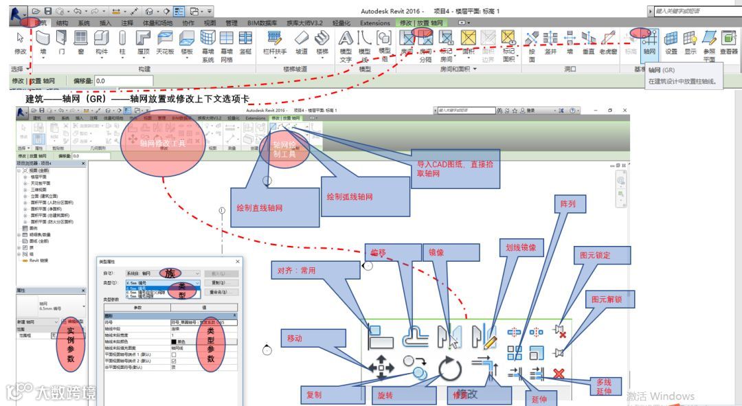Viewport: 742px width, 406px height.
Task: Open the 构件 dropdown arrow
Action: [x=101, y=58]
